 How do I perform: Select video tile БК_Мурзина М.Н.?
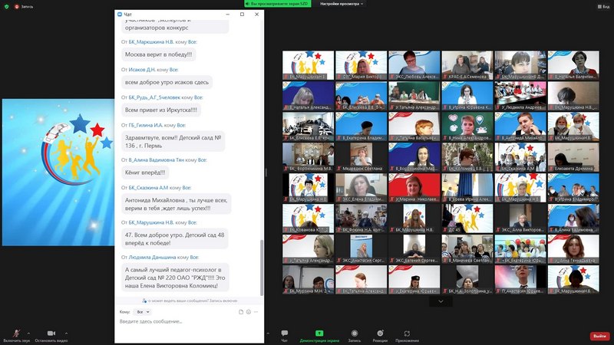tap(309, 280)
